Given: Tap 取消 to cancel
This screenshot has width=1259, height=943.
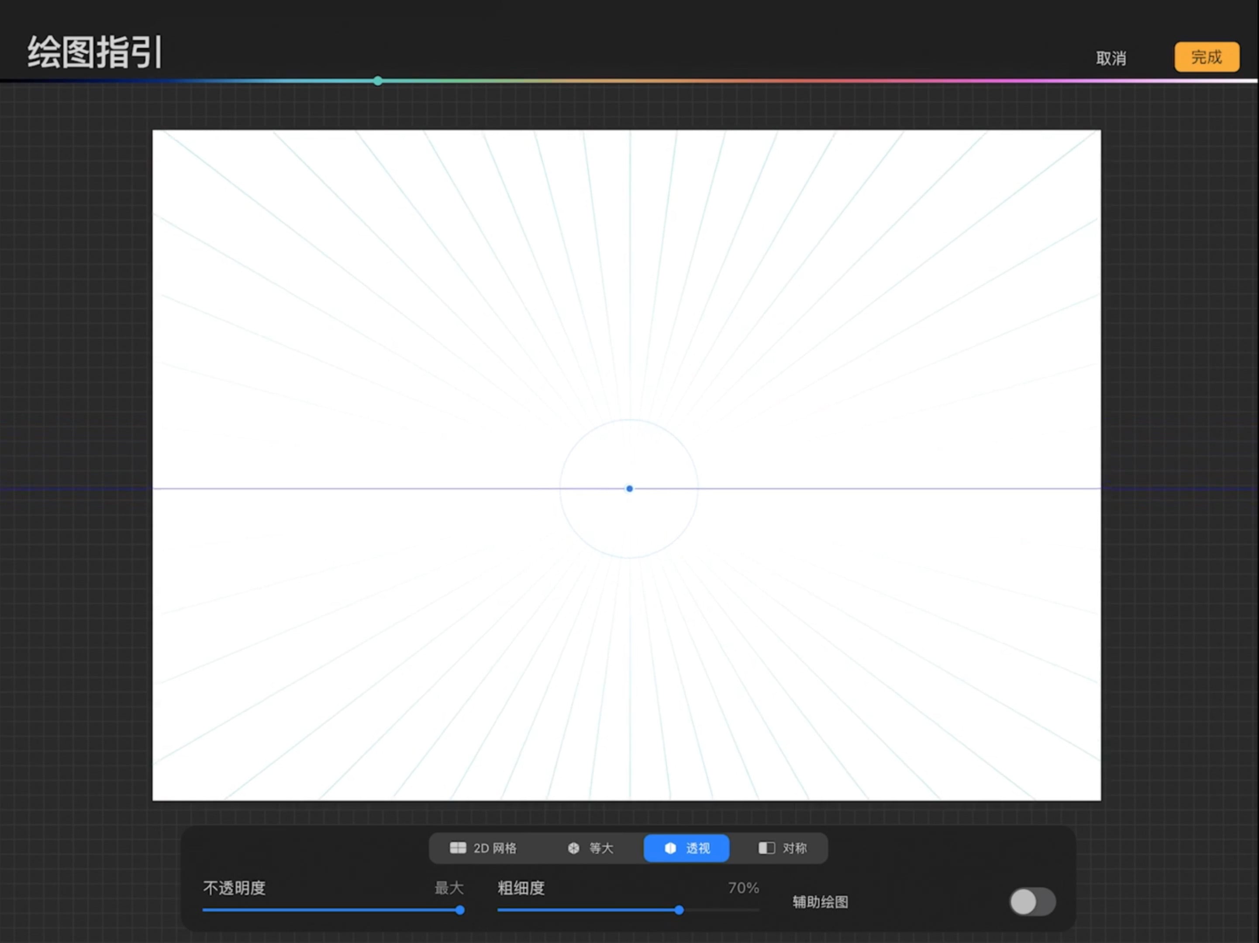Looking at the screenshot, I should click(1111, 58).
